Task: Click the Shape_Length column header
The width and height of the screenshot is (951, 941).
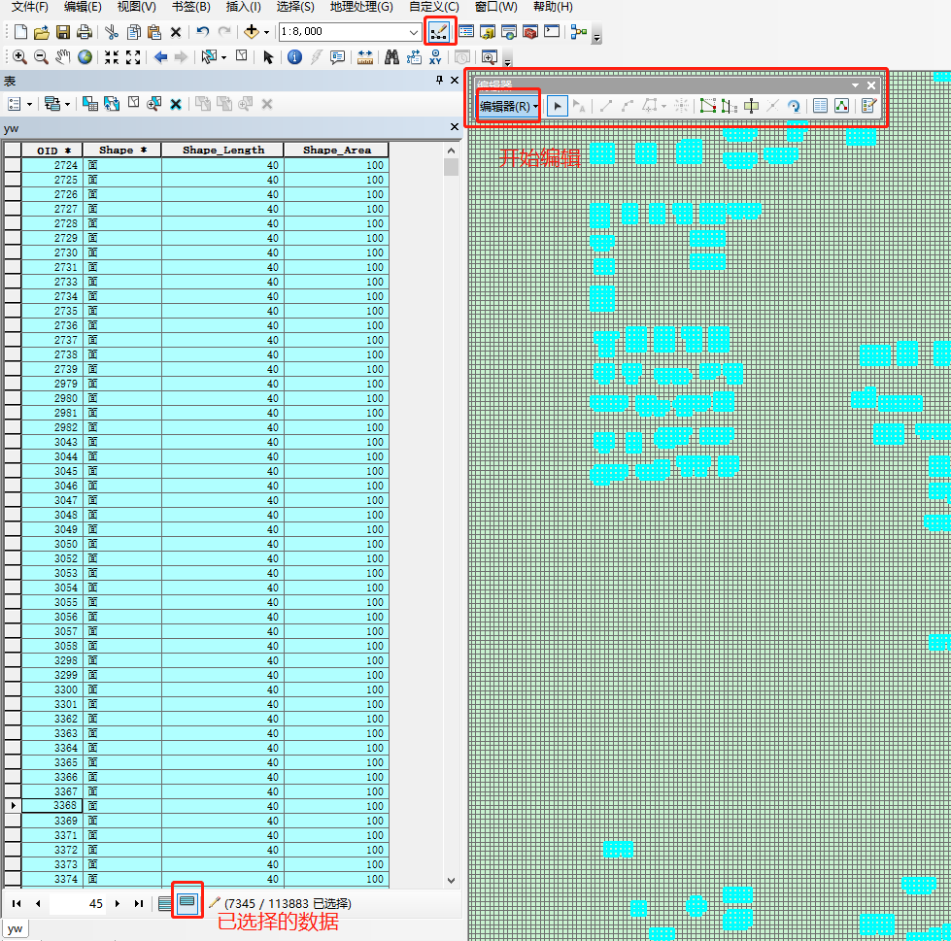Action: pyautogui.click(x=222, y=150)
